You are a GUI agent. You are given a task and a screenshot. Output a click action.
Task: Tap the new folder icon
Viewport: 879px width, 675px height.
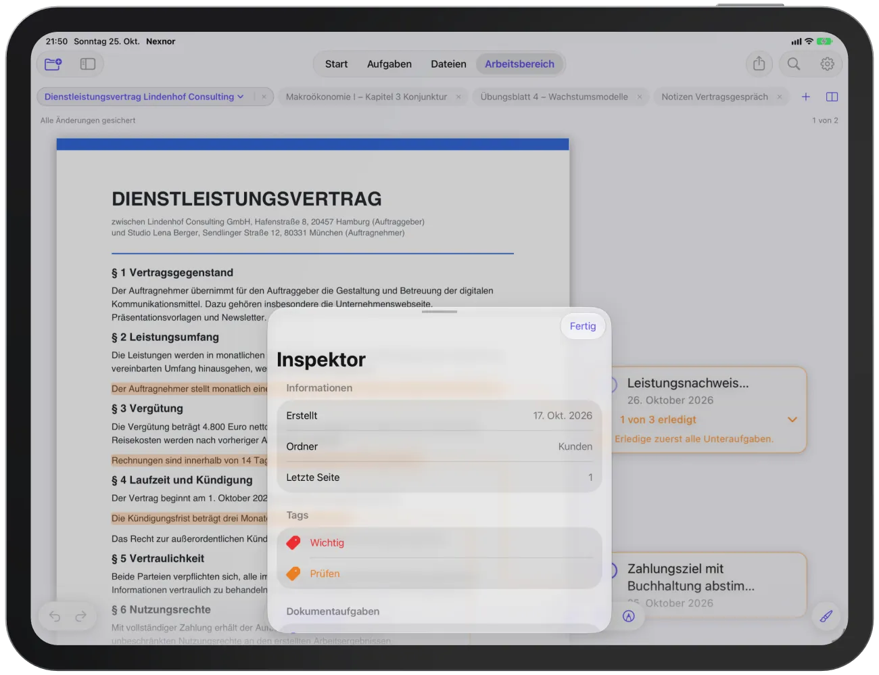tap(53, 64)
